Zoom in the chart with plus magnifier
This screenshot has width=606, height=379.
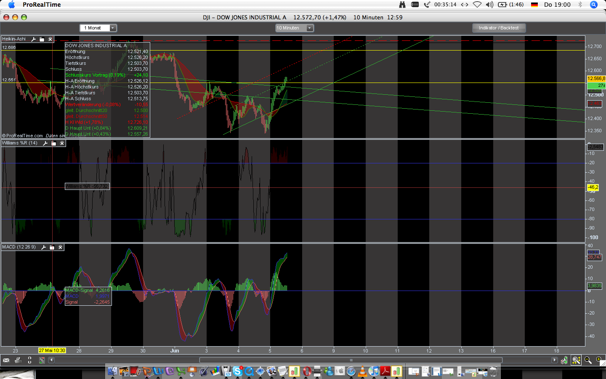(599, 360)
